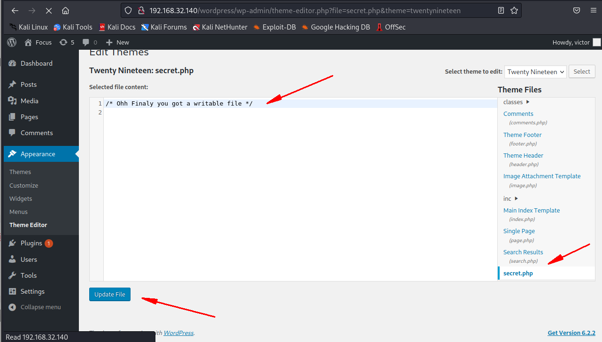The width and height of the screenshot is (602, 342).
Task: Click the shield tracking protection icon
Action: [x=129, y=10]
